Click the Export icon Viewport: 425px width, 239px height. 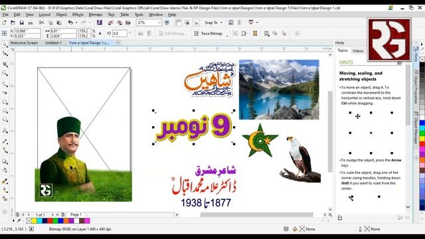120,23
